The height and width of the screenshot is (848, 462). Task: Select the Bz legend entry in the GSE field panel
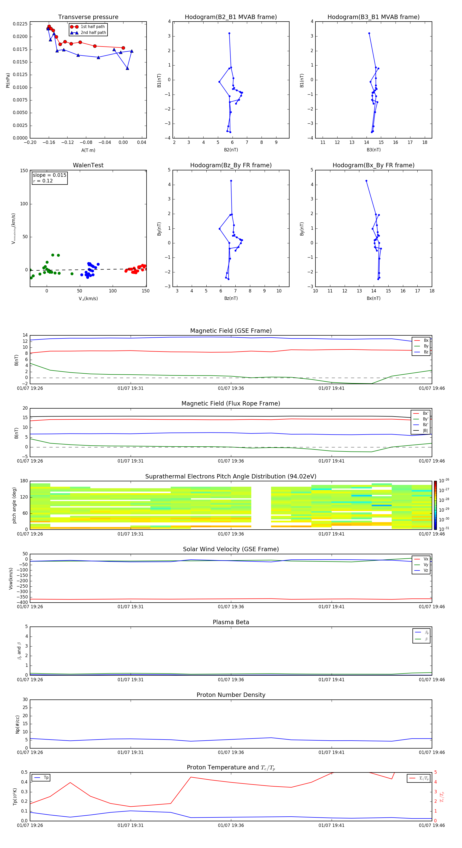(421, 352)
